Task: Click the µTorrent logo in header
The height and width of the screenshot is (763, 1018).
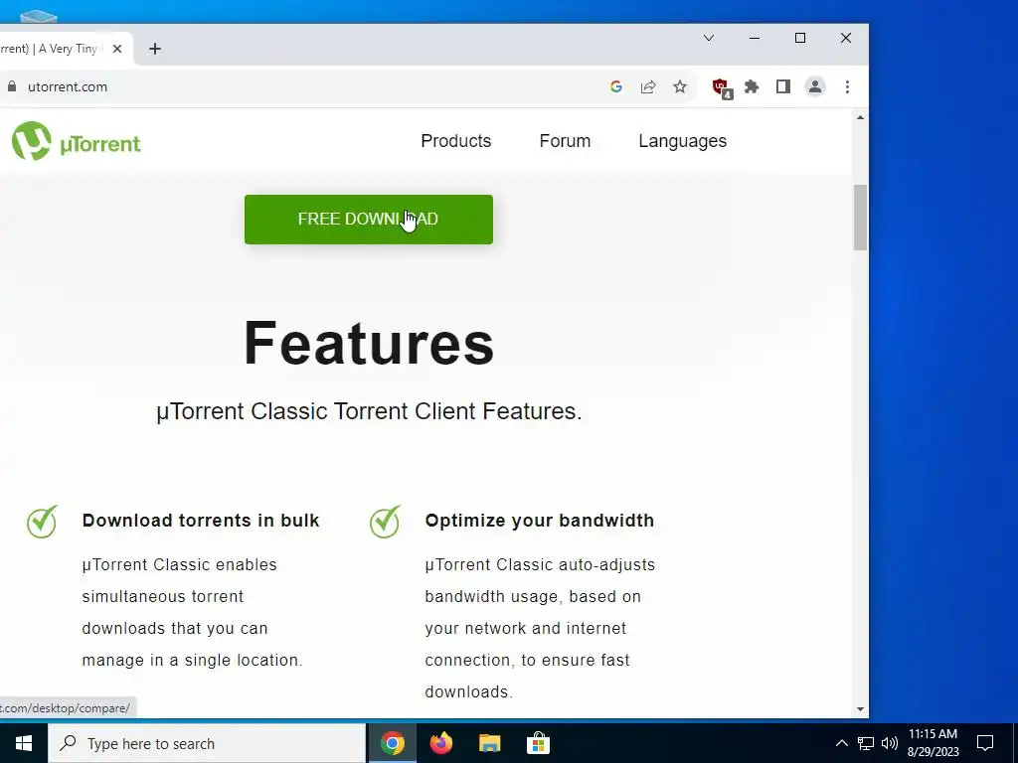Action: (x=76, y=141)
